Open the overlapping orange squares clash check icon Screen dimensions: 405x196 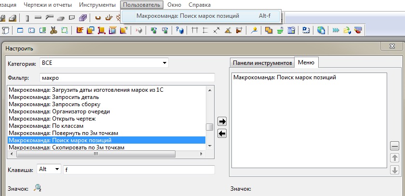[269, 30]
